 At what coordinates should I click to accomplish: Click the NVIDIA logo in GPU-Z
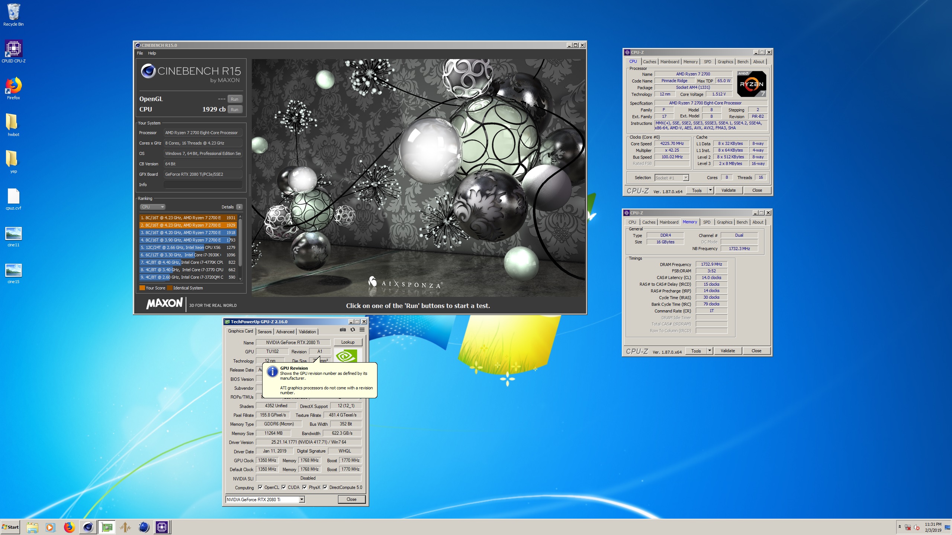(x=346, y=356)
